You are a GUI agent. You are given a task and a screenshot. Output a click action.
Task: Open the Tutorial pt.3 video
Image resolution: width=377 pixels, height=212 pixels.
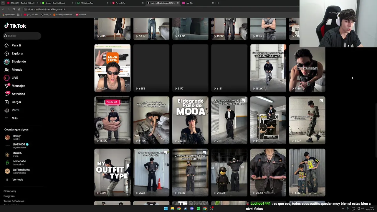112,120
